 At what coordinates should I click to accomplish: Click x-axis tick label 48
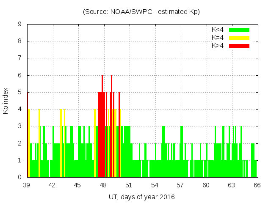(103, 185)
